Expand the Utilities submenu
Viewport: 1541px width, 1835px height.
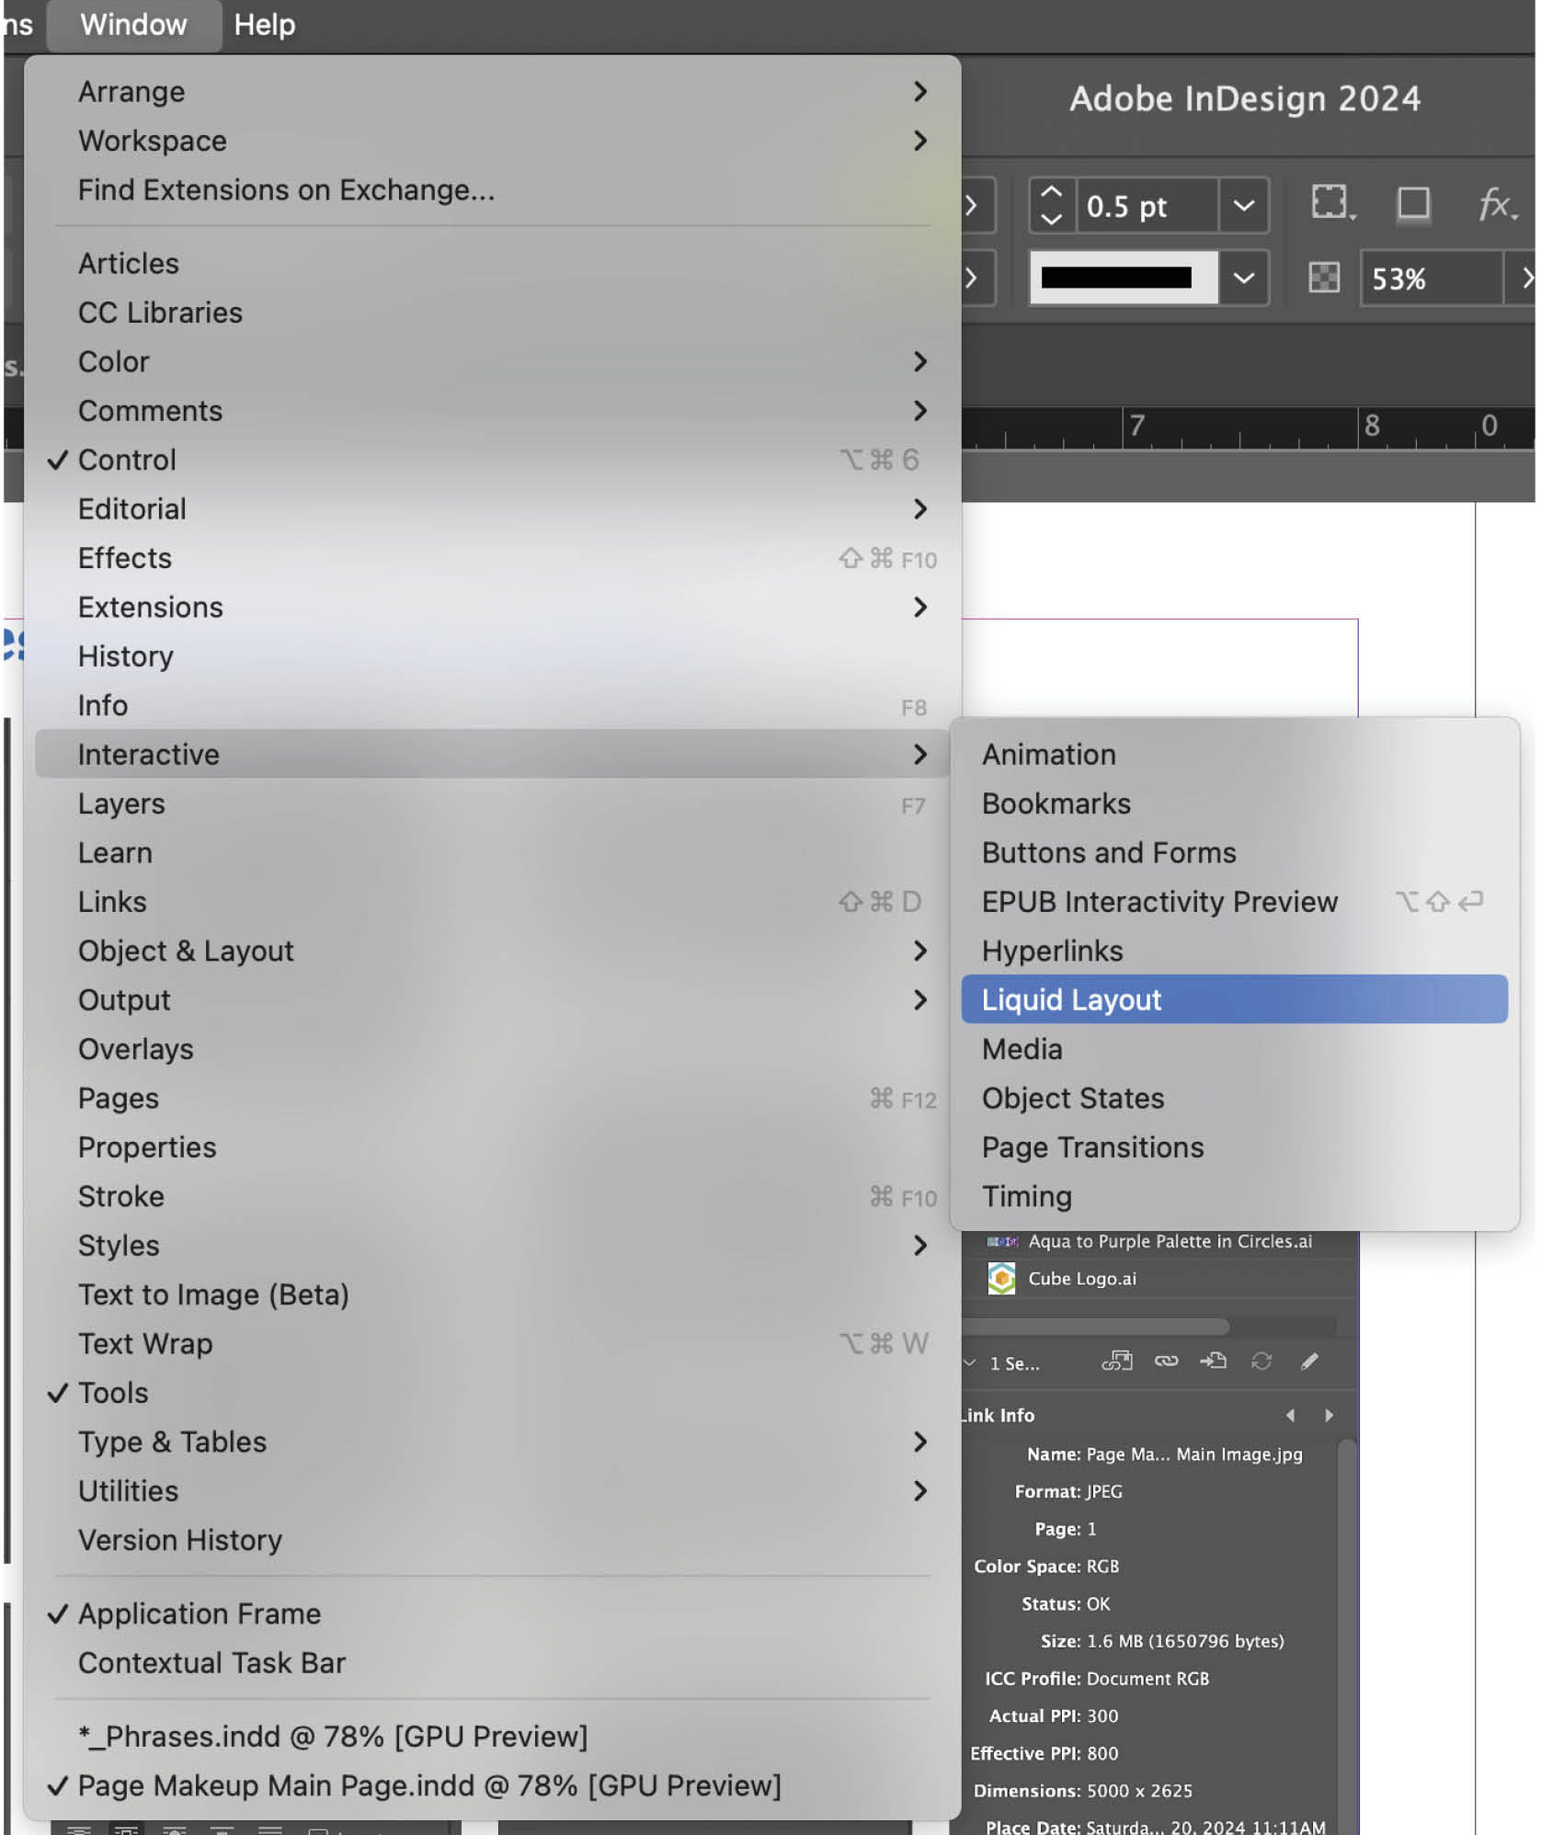[x=492, y=1491]
